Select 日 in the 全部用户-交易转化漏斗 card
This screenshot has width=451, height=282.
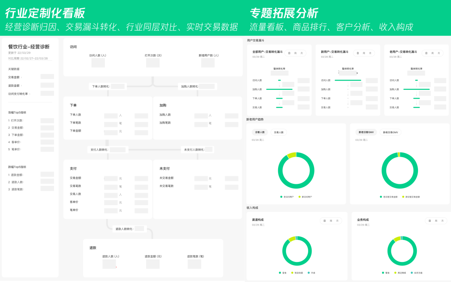(289, 53)
